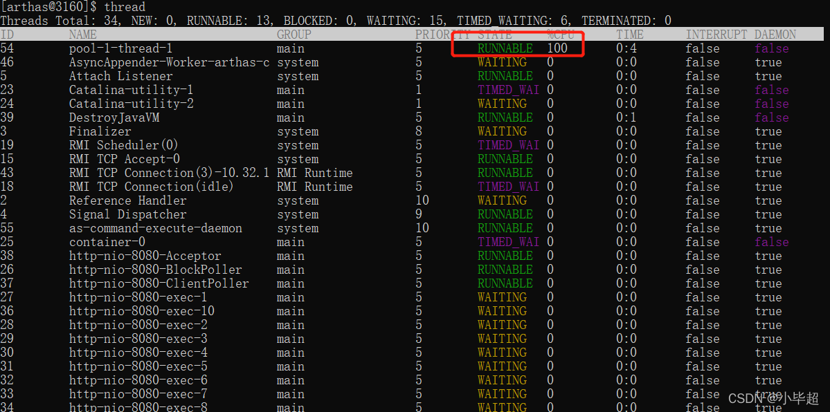The width and height of the screenshot is (830, 412).
Task: Click the 100 CPU value
Action: [557, 48]
